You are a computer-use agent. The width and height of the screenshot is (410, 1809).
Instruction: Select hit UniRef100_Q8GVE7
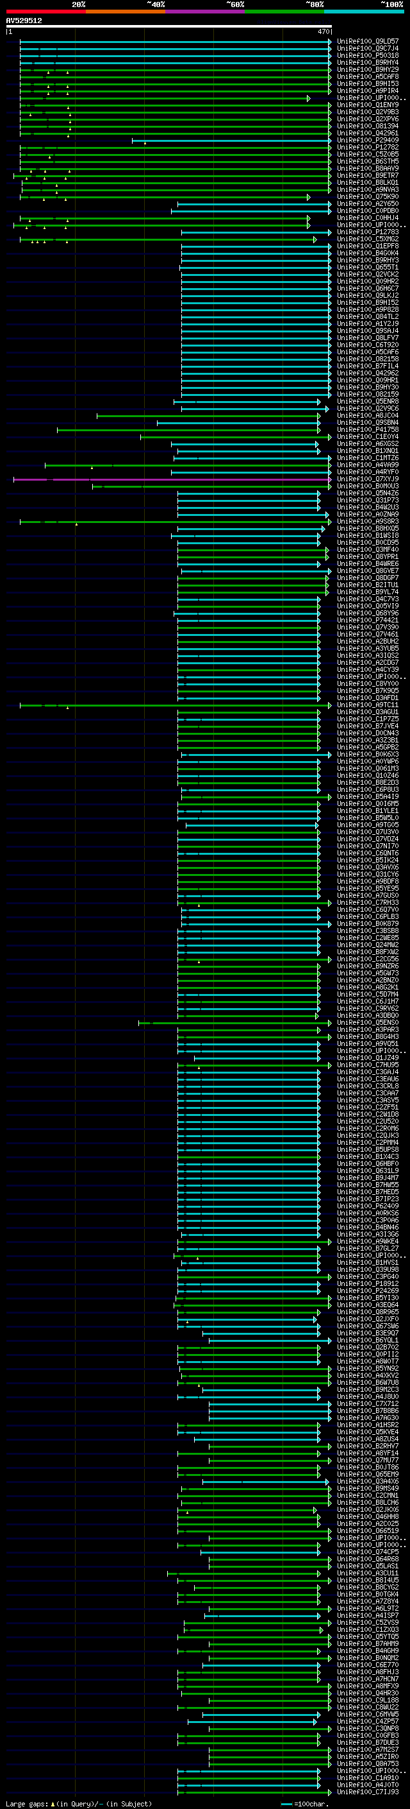[x=368, y=571]
